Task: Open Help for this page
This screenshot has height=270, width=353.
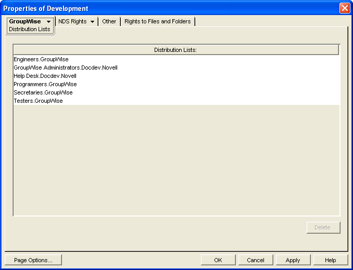Action: click(x=331, y=260)
